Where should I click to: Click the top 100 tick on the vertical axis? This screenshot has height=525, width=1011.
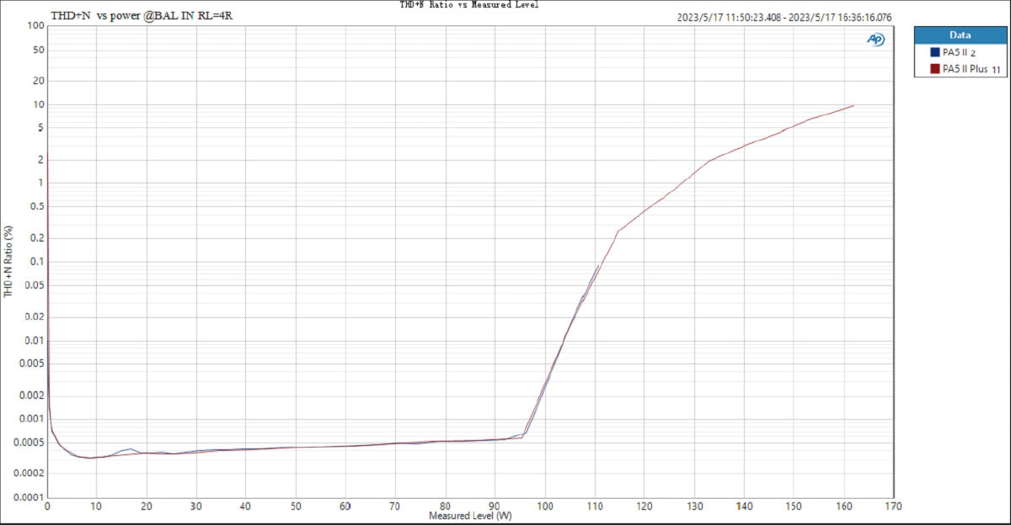point(35,25)
